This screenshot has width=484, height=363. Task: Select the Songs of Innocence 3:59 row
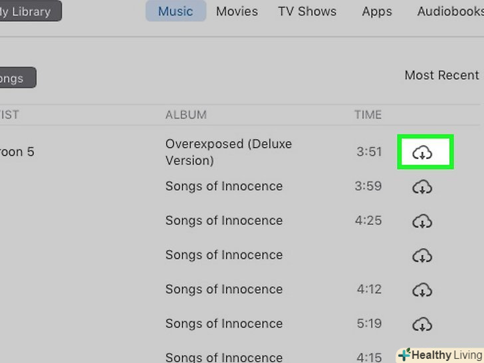(x=224, y=186)
